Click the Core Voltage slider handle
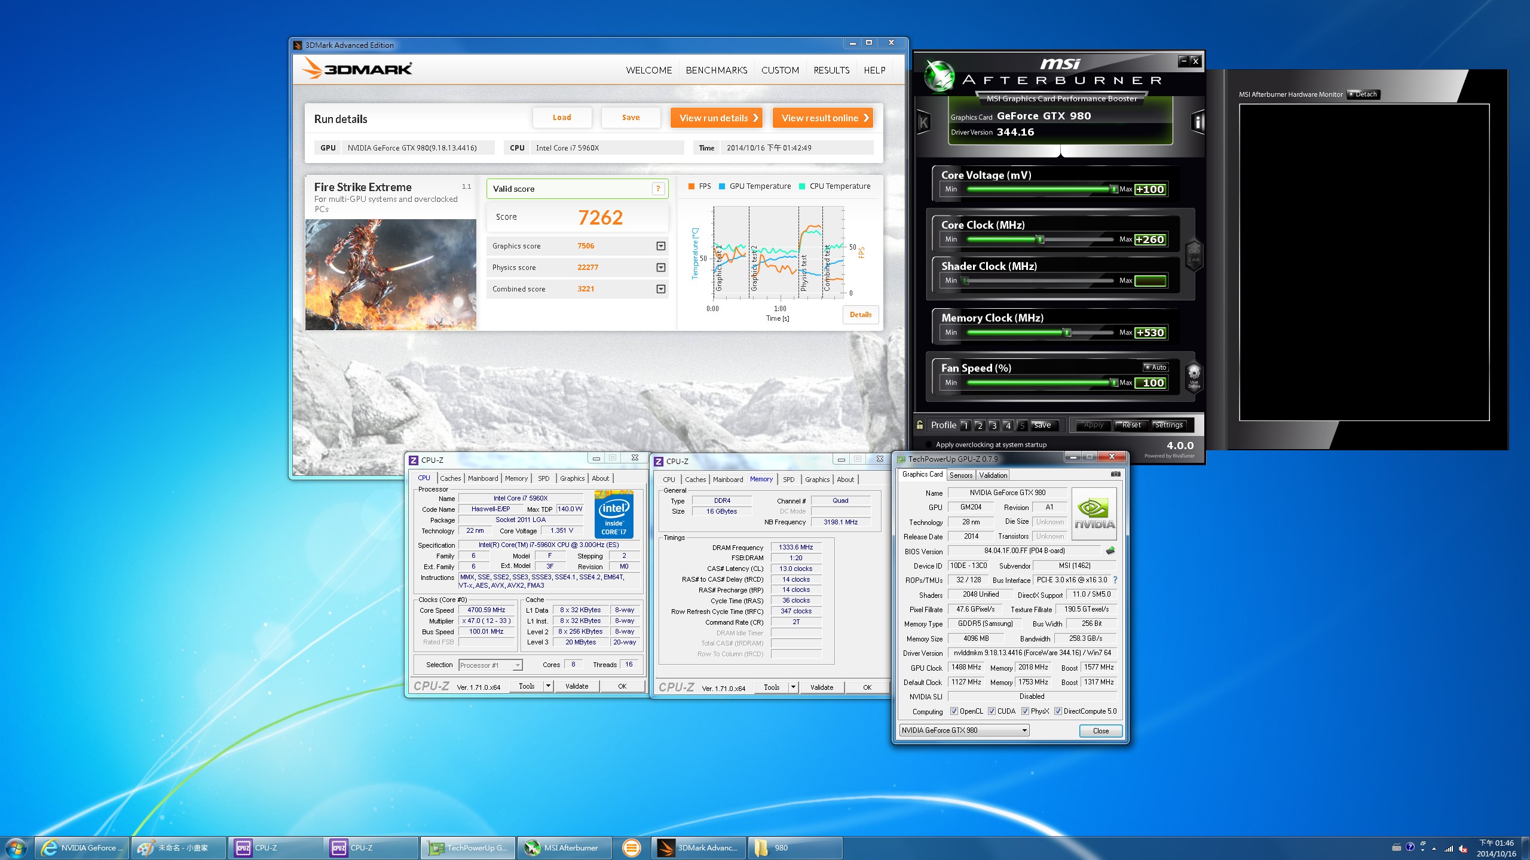 tap(1113, 189)
